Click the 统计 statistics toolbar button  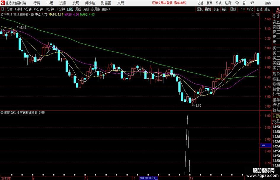(225, 9)
